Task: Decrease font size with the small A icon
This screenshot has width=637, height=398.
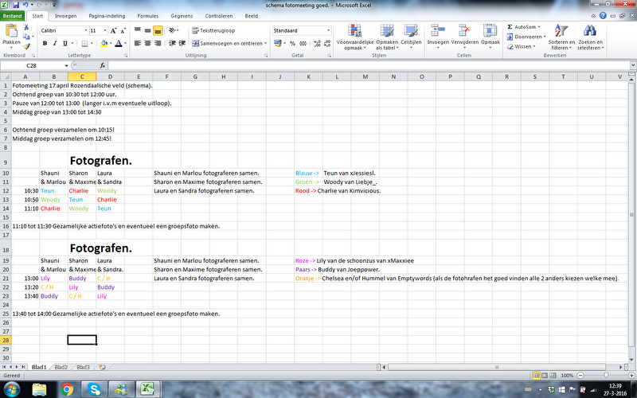Action: click(x=123, y=30)
